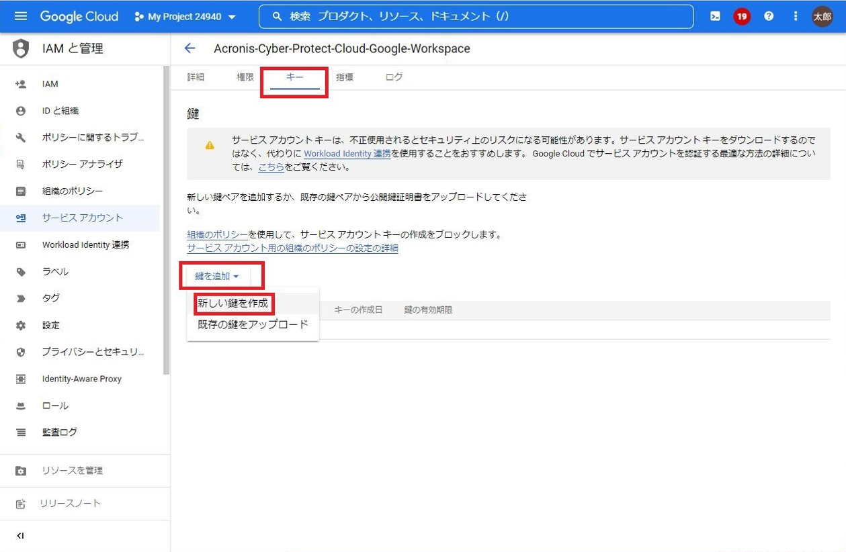Image resolution: width=846 pixels, height=552 pixels.
Task: Choose 既存の鍵をアップロード from the menu
Action: [x=253, y=324]
